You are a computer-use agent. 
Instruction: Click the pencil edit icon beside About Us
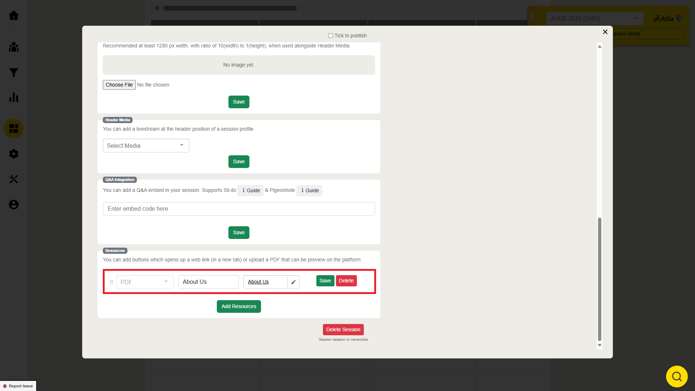click(x=294, y=282)
